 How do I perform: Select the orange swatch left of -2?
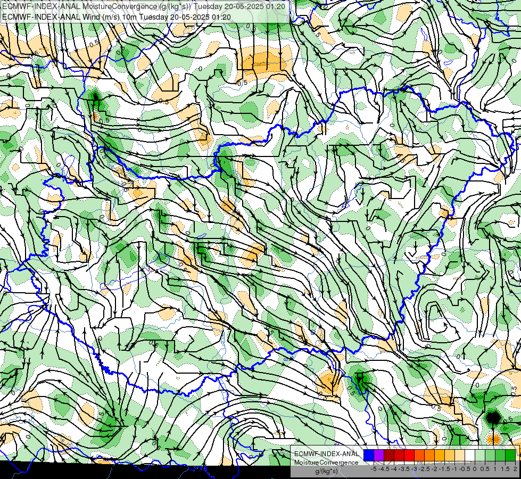(x=429, y=456)
